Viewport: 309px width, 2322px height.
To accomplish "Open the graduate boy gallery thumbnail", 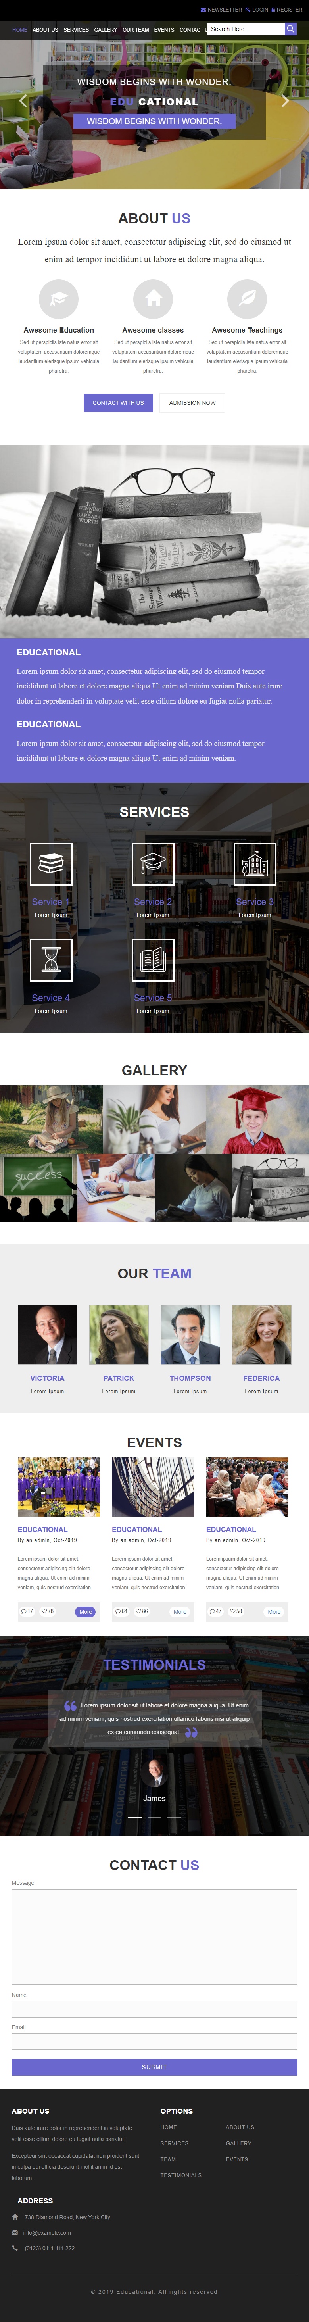I will click(258, 1120).
